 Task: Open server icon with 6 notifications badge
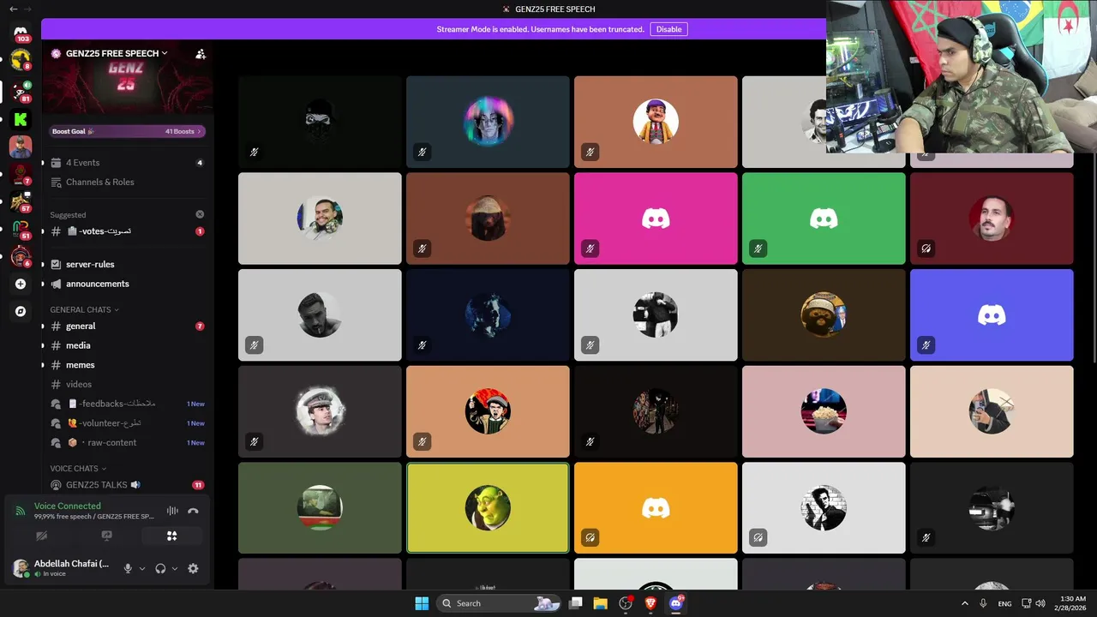[x=21, y=256]
